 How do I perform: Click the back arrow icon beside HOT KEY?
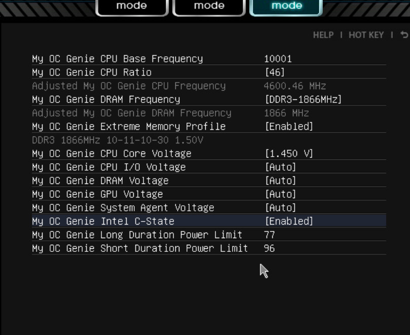point(404,34)
